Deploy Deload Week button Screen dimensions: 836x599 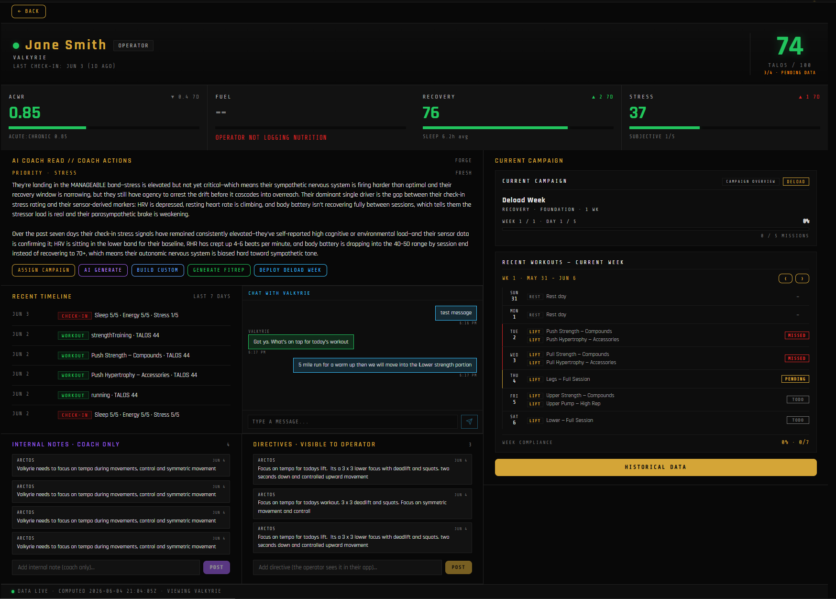[290, 270]
